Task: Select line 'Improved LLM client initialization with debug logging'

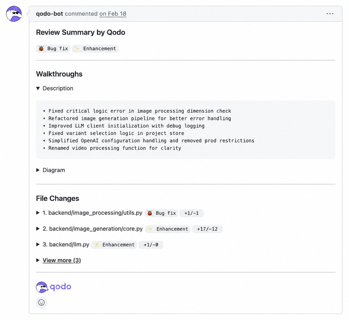Action: 126,126
